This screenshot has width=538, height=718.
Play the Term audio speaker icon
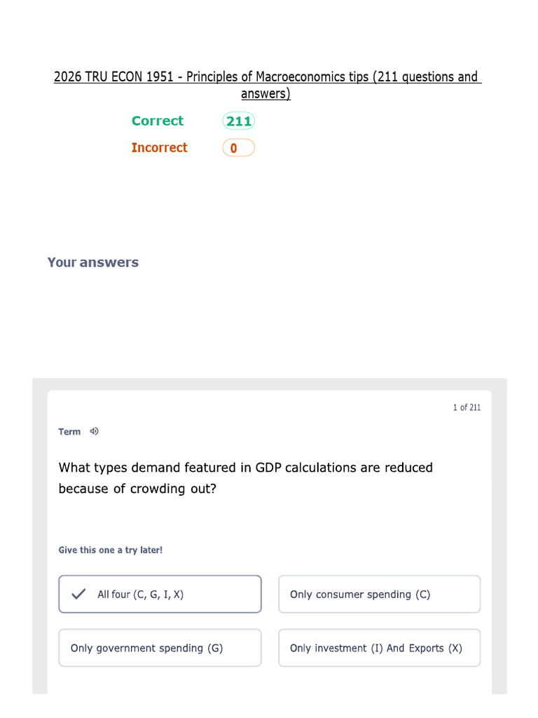[95, 431]
